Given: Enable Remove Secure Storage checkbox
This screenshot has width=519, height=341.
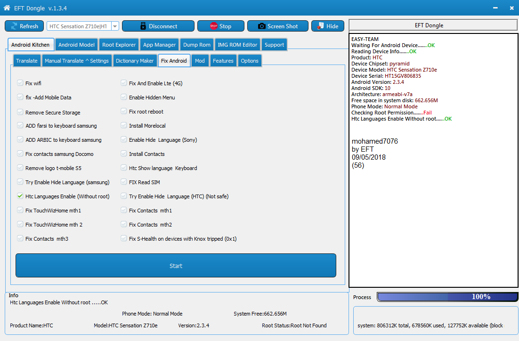Looking at the screenshot, I should (20, 112).
